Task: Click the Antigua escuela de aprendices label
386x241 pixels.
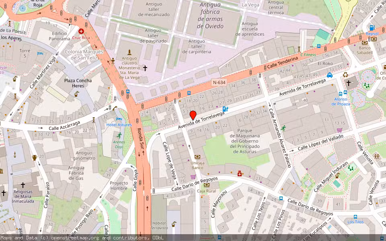Action: (x=250, y=29)
